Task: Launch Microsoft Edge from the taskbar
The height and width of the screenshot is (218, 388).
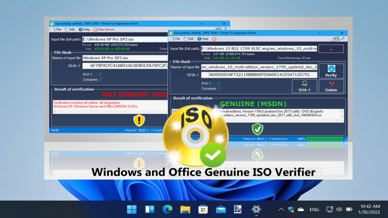Action: (167, 209)
